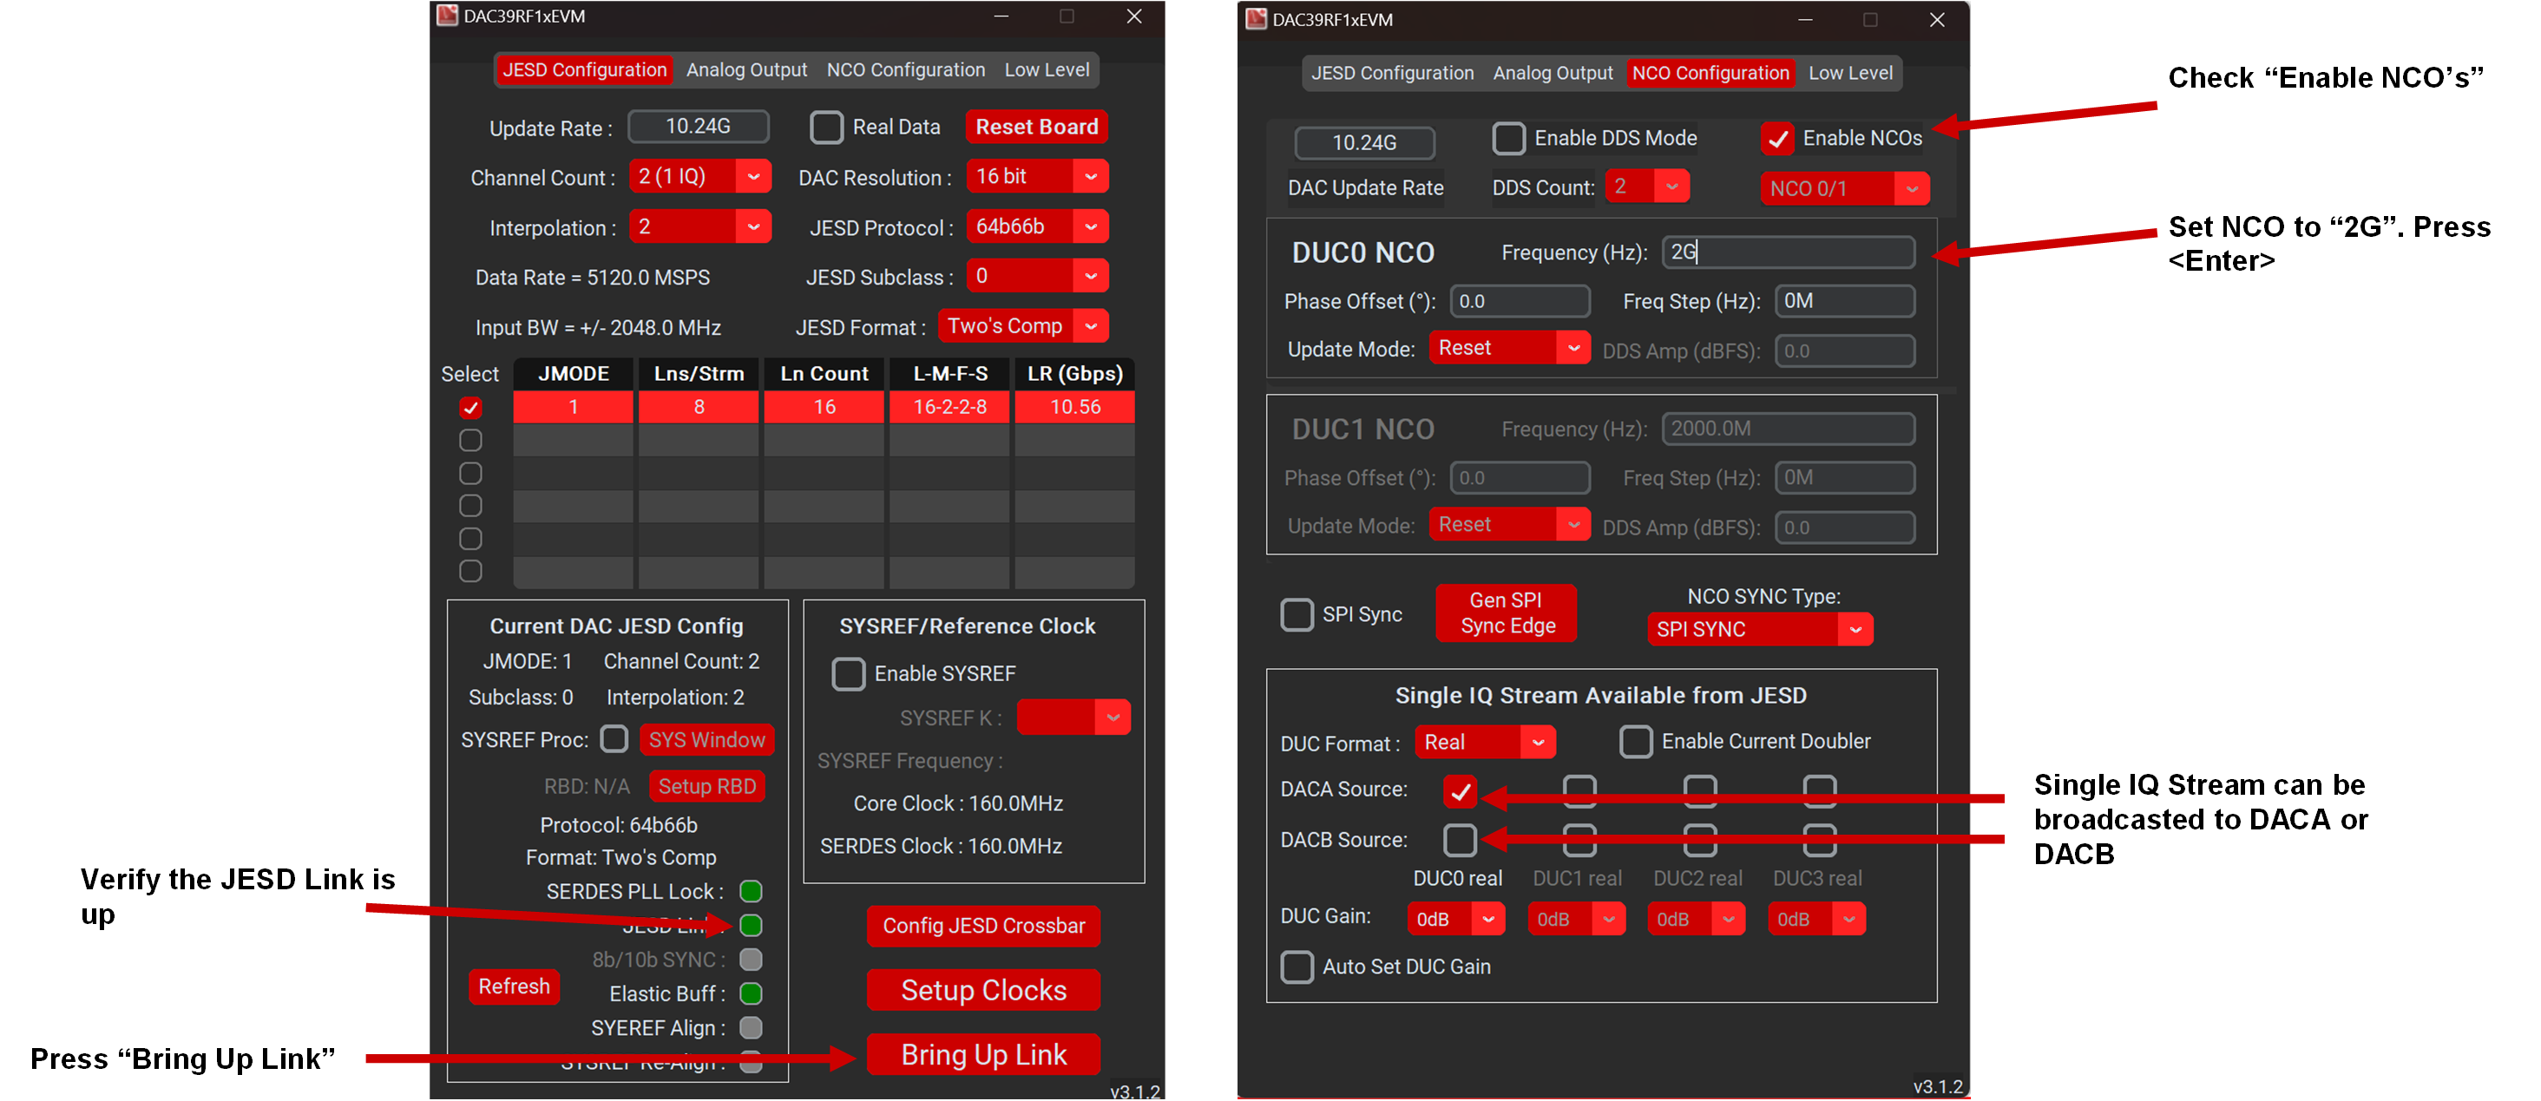This screenshot has height=1101, width=2541.
Task: Switch to the Analog Output tab
Action: (x=745, y=69)
